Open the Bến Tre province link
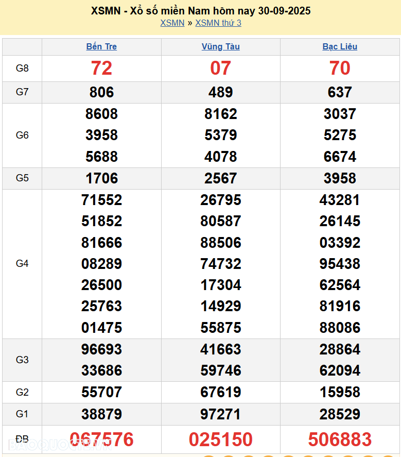401x457 pixels. 101,46
